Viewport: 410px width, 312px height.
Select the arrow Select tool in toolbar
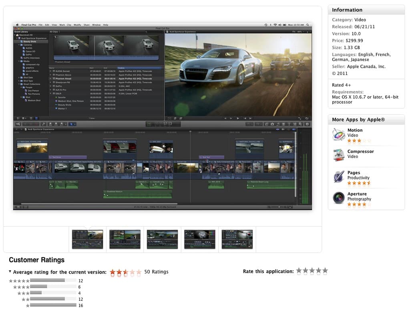(x=71, y=124)
